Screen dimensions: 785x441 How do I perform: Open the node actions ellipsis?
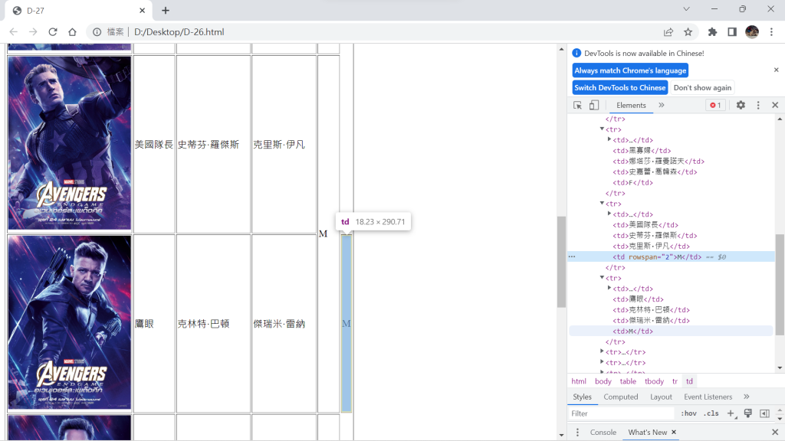pos(572,256)
